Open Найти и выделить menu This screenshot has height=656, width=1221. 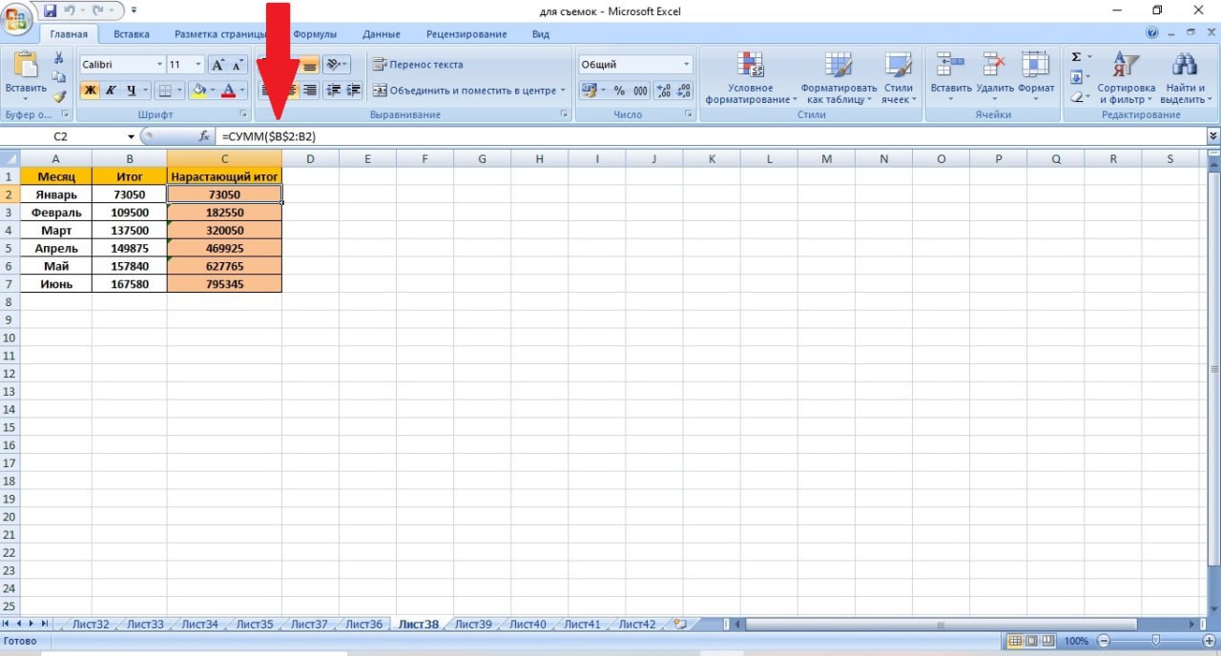pos(1184,77)
